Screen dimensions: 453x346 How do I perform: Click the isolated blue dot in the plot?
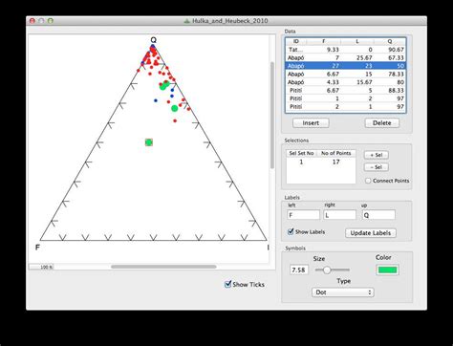click(x=156, y=100)
